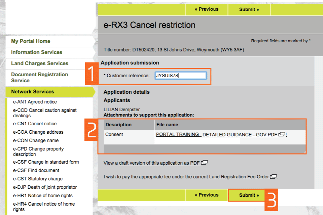Open My Portal Home menu item
Image resolution: width=323 pixels, height=215 pixels.
click(x=31, y=41)
